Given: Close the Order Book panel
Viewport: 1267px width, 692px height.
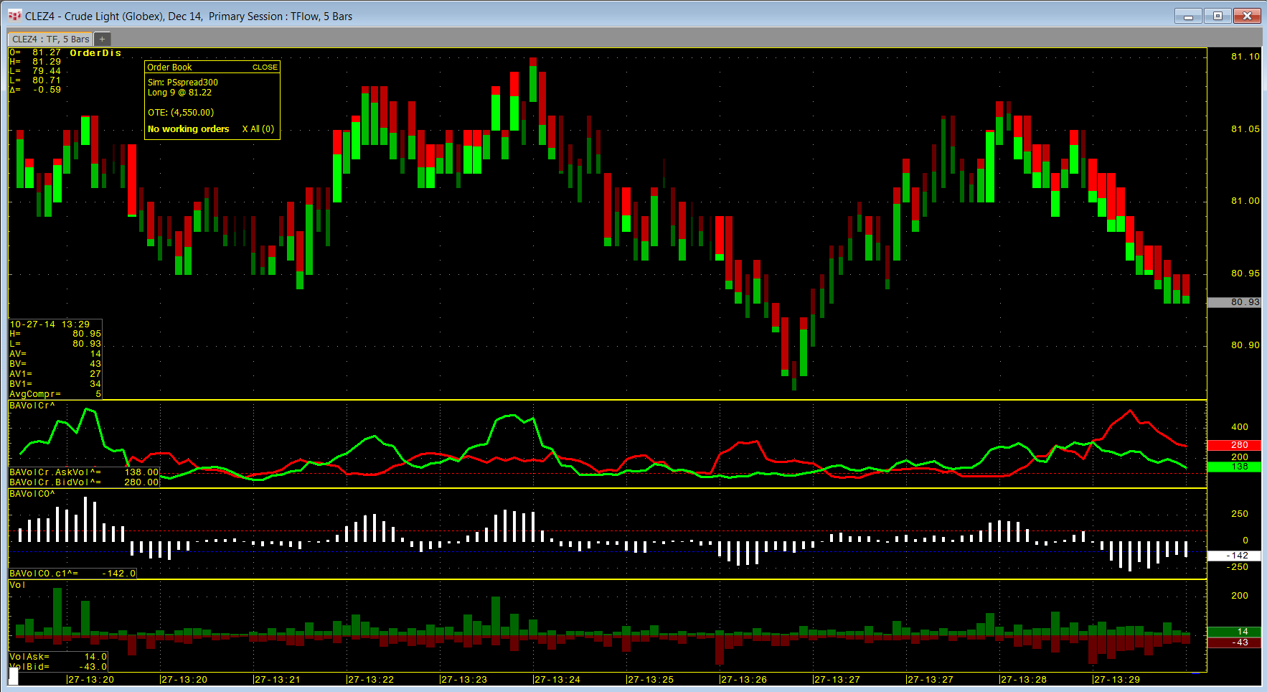Looking at the screenshot, I should (x=265, y=67).
